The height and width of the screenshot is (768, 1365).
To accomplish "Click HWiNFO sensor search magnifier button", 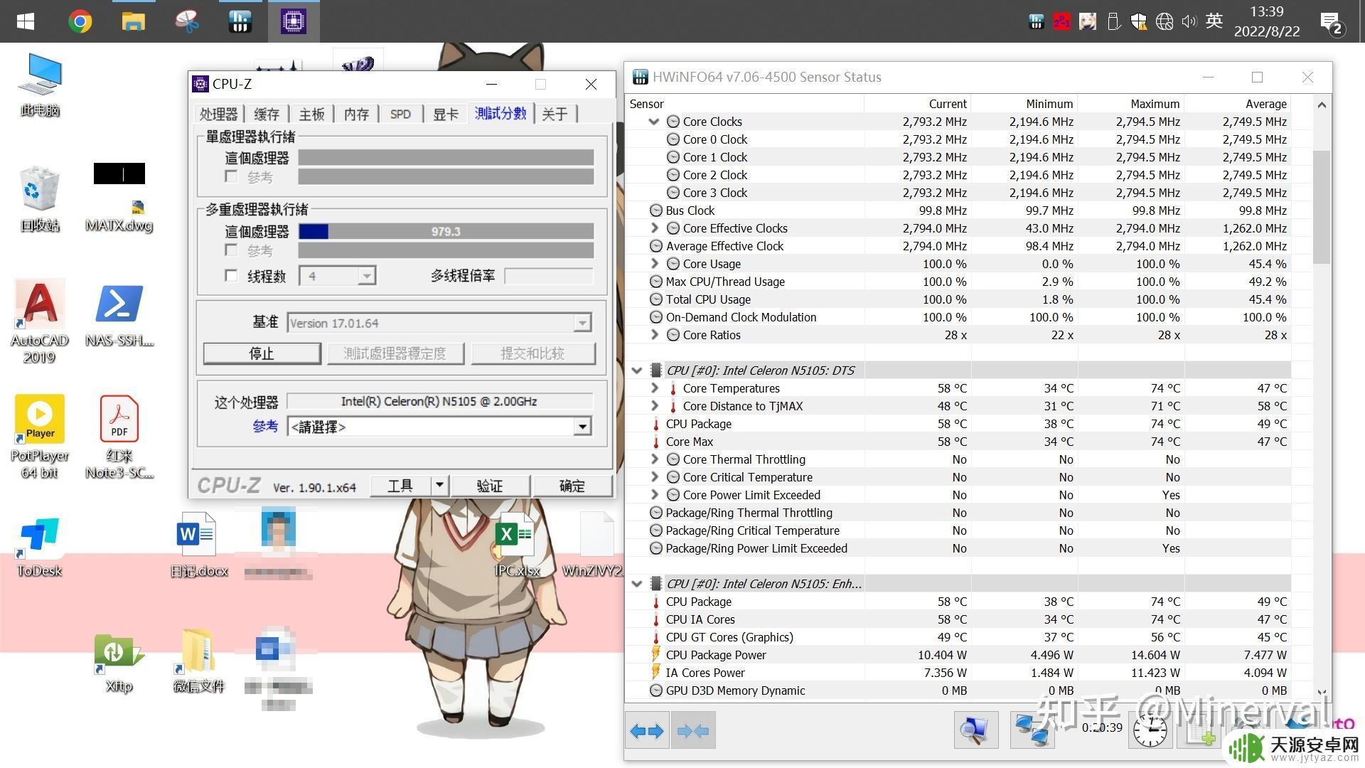I will pos(975,730).
